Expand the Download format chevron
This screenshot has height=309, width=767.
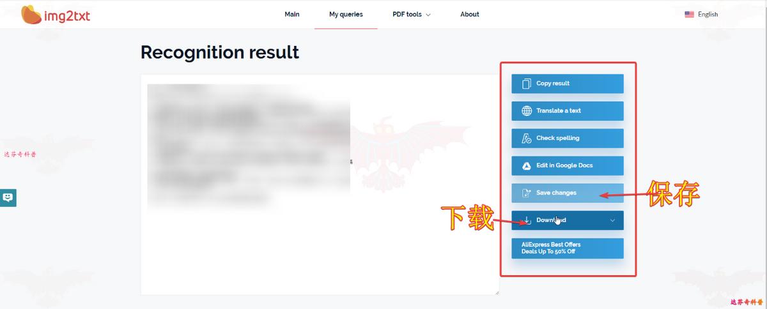point(612,220)
